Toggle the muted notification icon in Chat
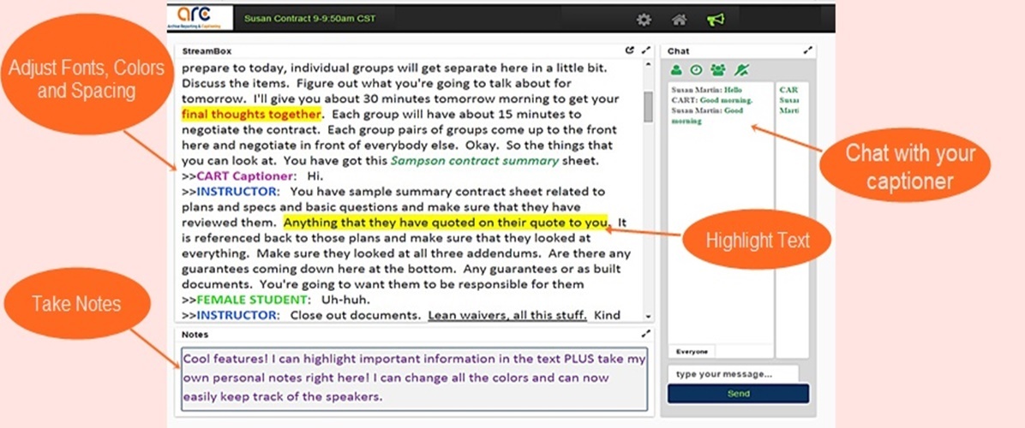Viewport: 1025px width, 428px height. 741,70
